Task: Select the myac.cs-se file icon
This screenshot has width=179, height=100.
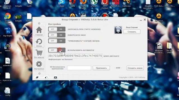Action: tap(8, 77)
